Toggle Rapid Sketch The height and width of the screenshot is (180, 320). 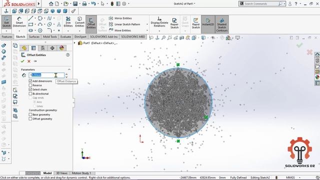195,23
